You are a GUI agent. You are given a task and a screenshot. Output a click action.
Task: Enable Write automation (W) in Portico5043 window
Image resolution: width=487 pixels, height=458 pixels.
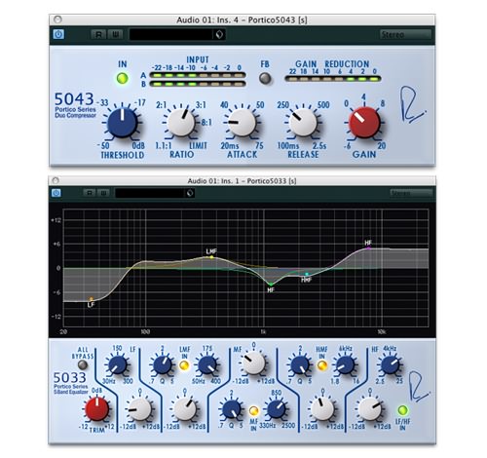[x=115, y=34]
